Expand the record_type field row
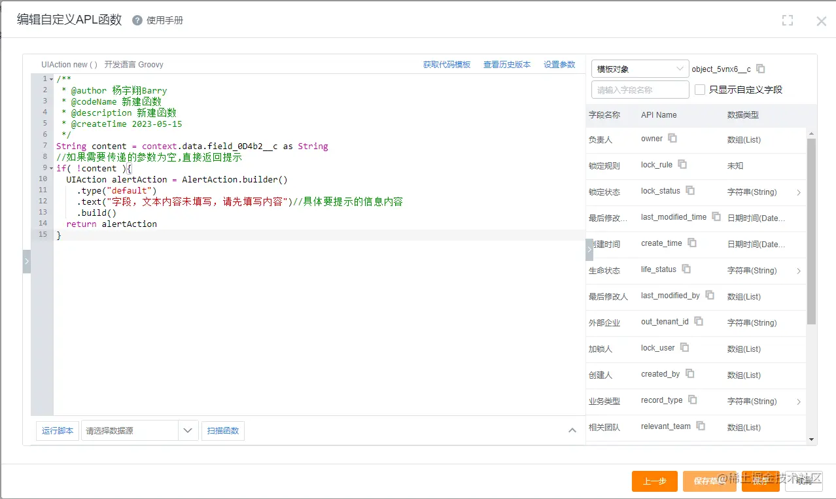The image size is (836, 499). pos(799,402)
